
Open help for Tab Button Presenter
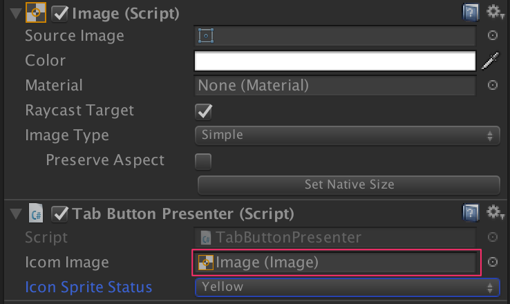tap(471, 211)
